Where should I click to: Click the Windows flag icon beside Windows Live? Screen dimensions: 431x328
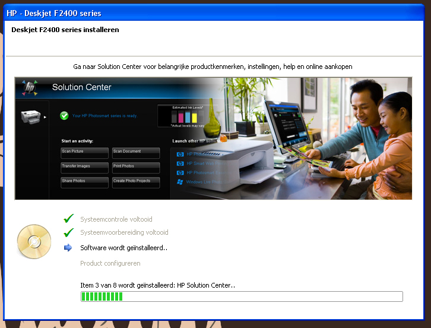coord(180,182)
